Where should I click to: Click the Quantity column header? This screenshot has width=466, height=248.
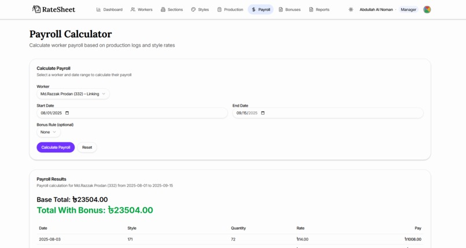[238, 228]
